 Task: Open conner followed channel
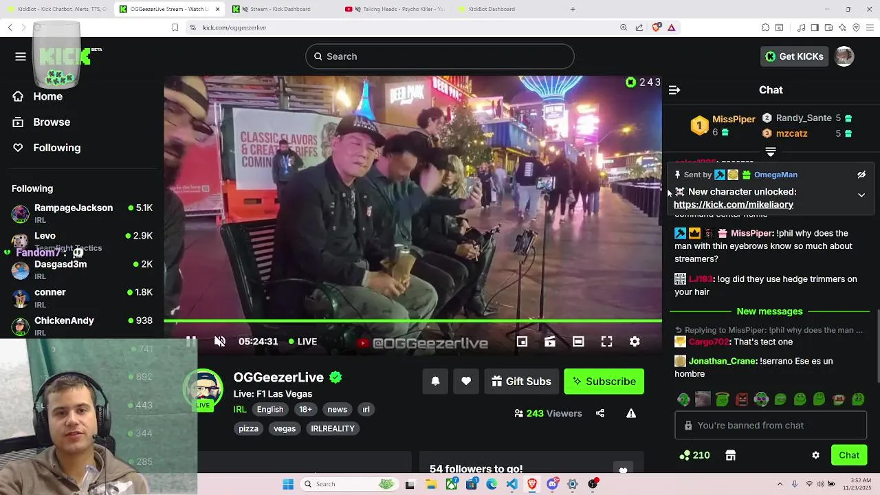coord(82,298)
